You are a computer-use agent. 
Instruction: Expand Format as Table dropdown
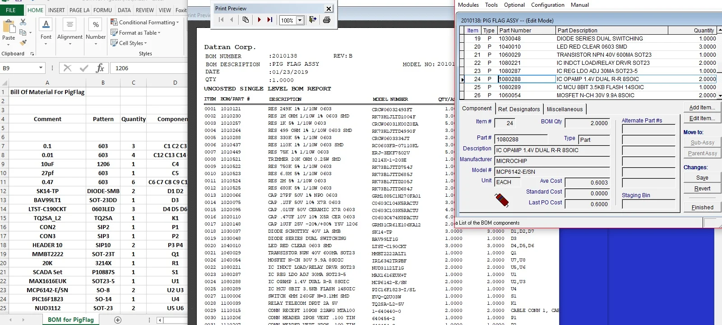click(159, 33)
